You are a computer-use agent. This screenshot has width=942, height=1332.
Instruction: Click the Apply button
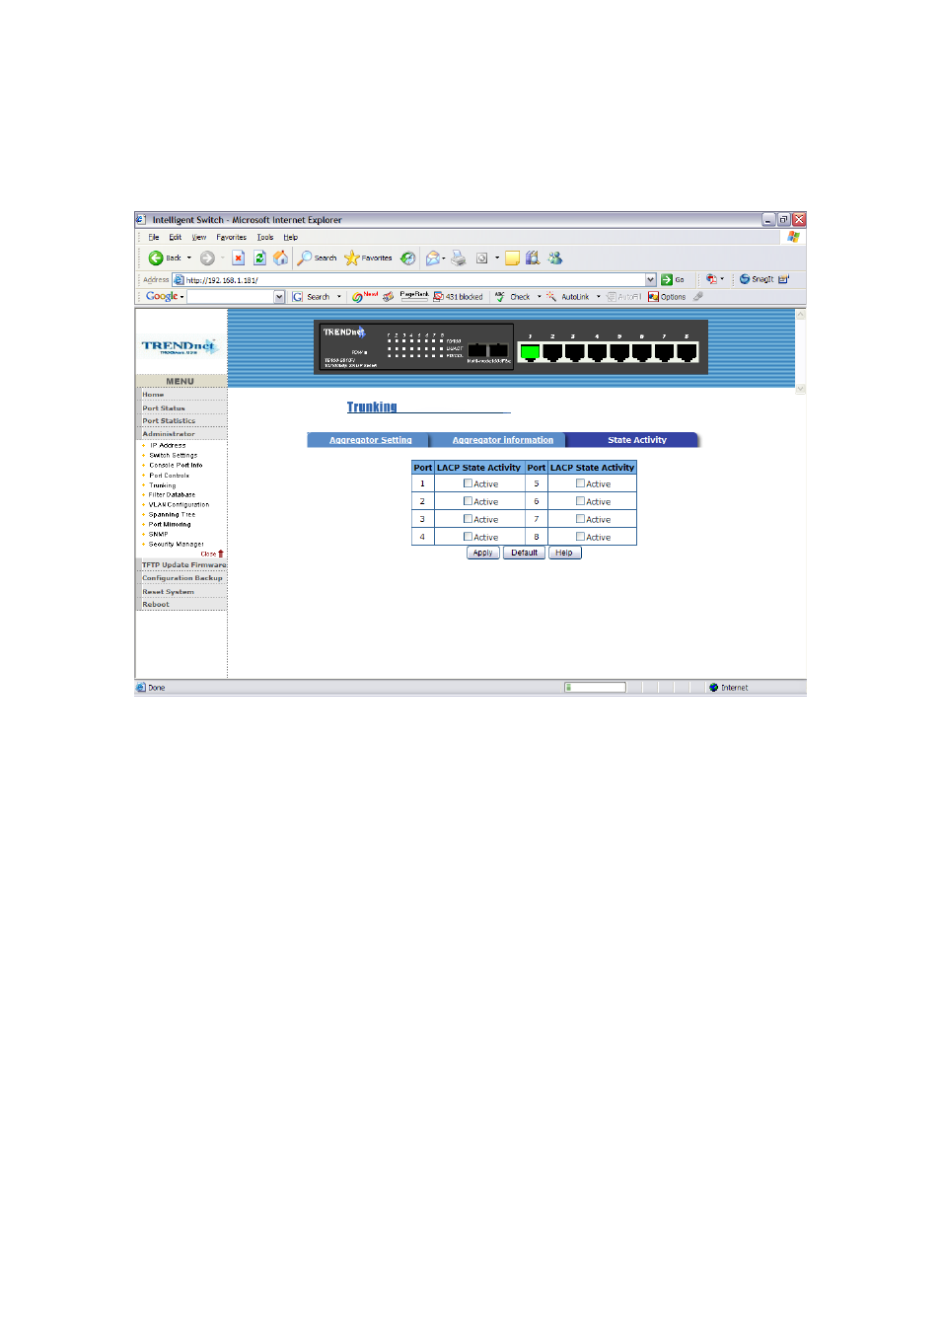[483, 553]
